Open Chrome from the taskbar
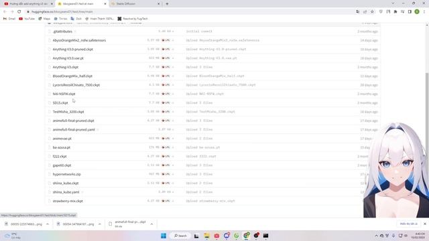429x241 pixels. (247, 236)
